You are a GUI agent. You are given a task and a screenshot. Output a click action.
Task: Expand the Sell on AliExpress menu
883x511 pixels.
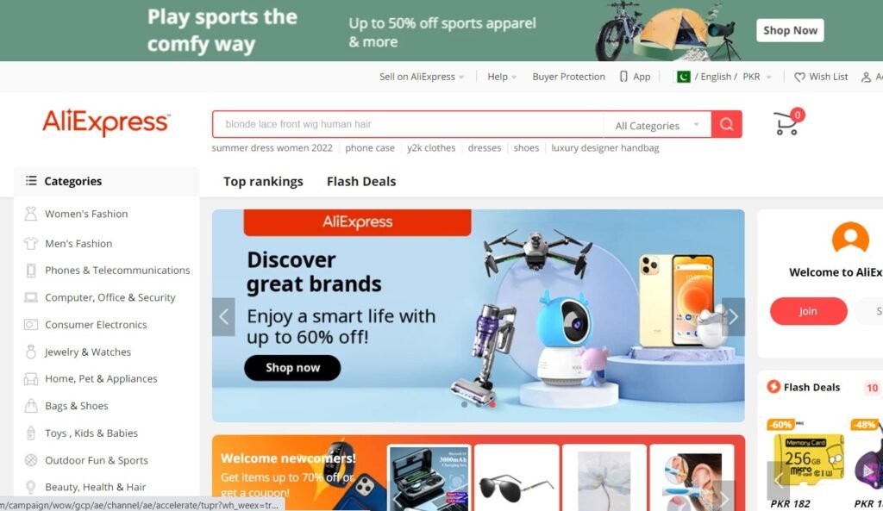422,77
